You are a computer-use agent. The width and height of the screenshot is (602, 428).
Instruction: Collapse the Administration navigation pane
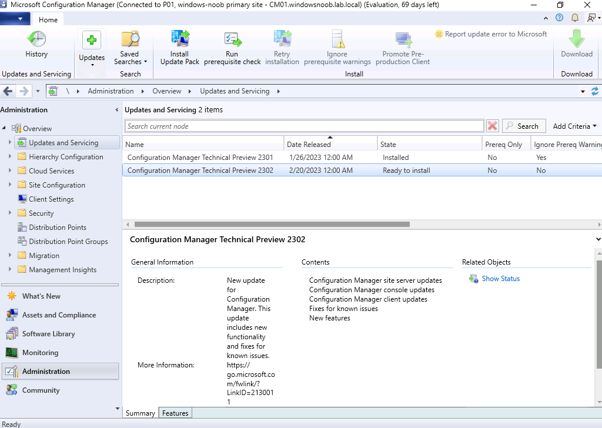[x=117, y=110]
